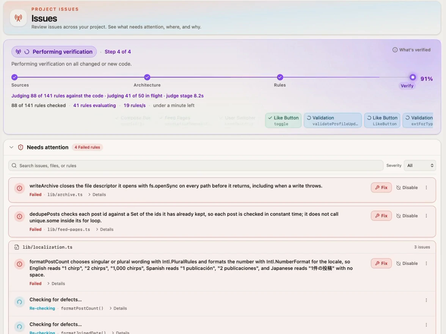Click the lib/localization.ts file icon
This screenshot has width=446, height=334.
click(17, 247)
